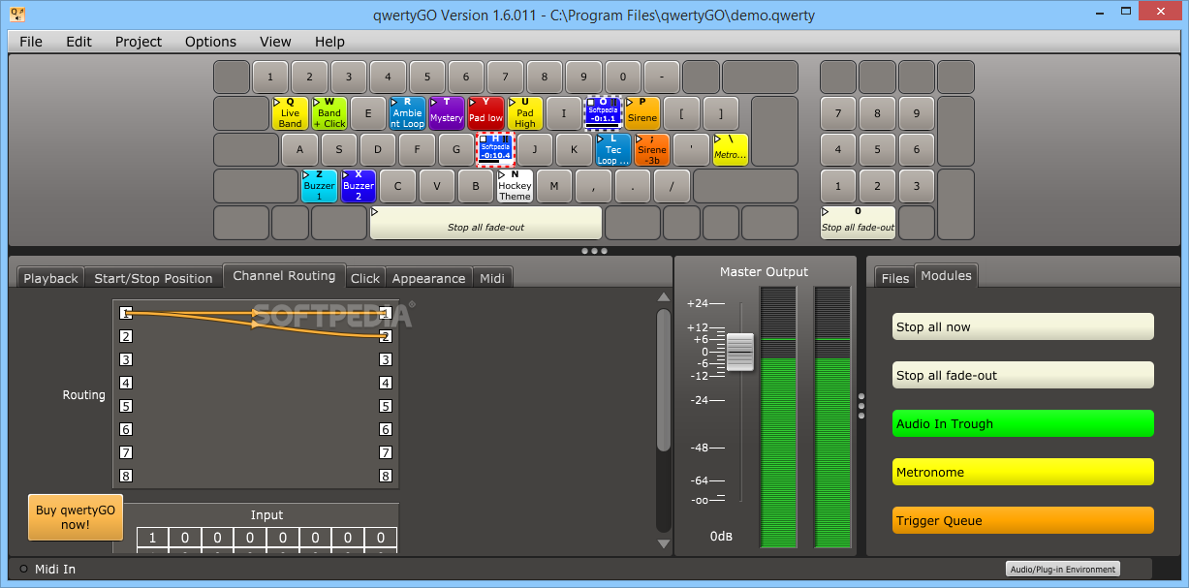1189x588 pixels.
Task: Open the View menu
Action: [x=275, y=42]
